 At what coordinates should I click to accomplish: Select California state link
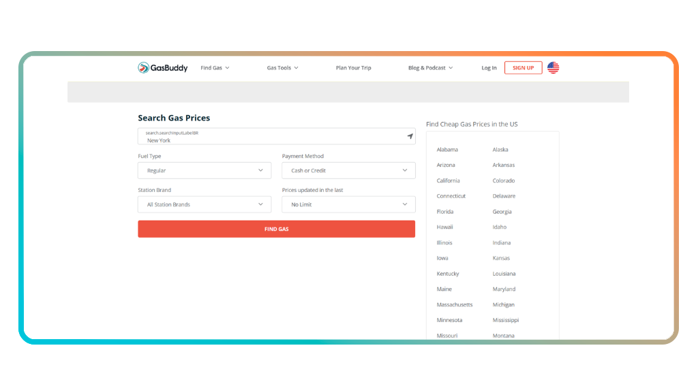[x=448, y=180]
